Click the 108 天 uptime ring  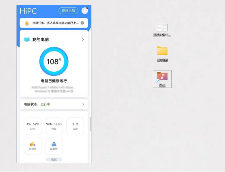pos(54,61)
